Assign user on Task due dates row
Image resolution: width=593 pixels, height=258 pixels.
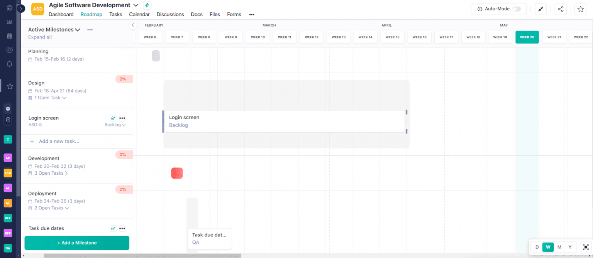(113, 228)
